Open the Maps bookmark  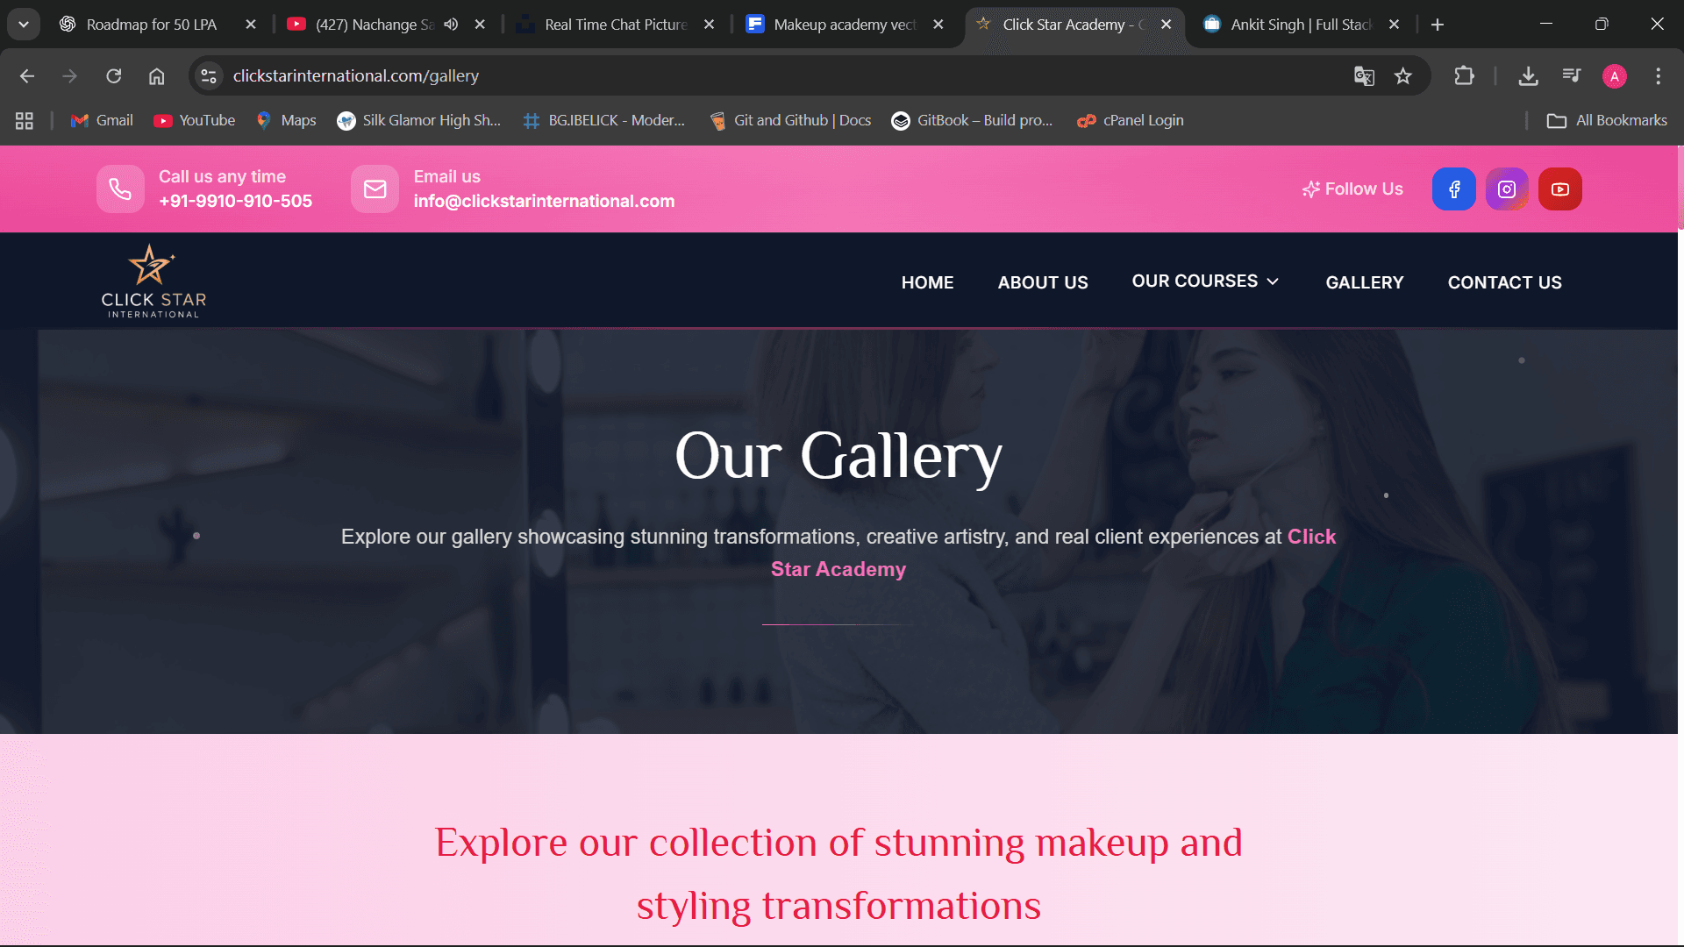pyautogui.click(x=286, y=121)
